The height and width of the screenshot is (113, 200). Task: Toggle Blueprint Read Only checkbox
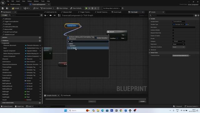click(x=173, y=33)
